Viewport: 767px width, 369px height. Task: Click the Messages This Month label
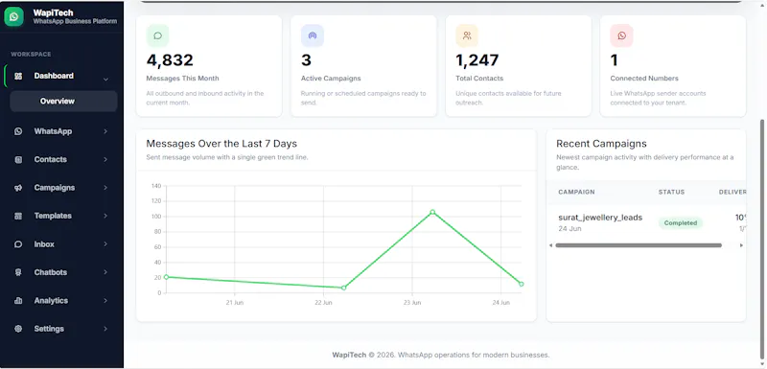click(x=182, y=79)
